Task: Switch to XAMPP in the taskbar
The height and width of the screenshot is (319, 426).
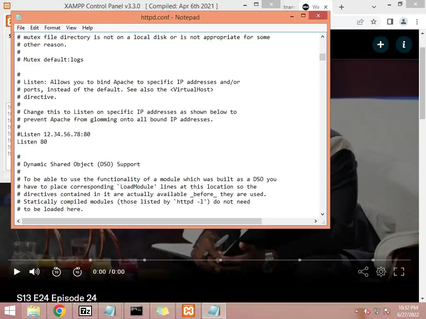Action: click(188, 311)
